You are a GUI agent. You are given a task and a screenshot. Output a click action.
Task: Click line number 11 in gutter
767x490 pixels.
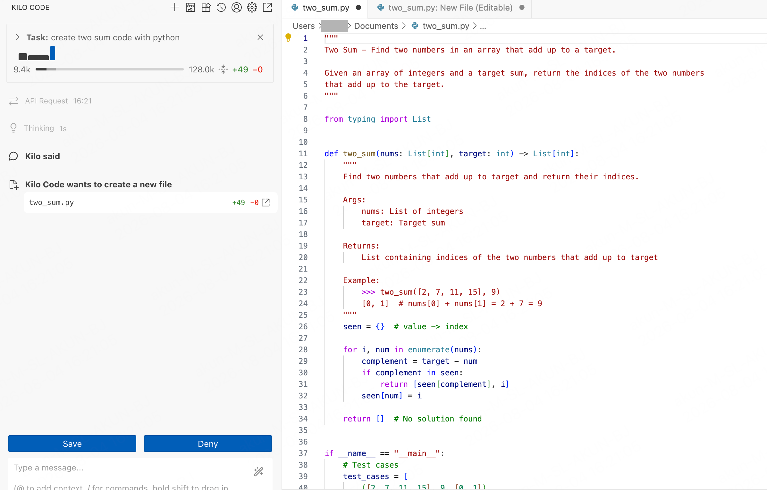(303, 153)
